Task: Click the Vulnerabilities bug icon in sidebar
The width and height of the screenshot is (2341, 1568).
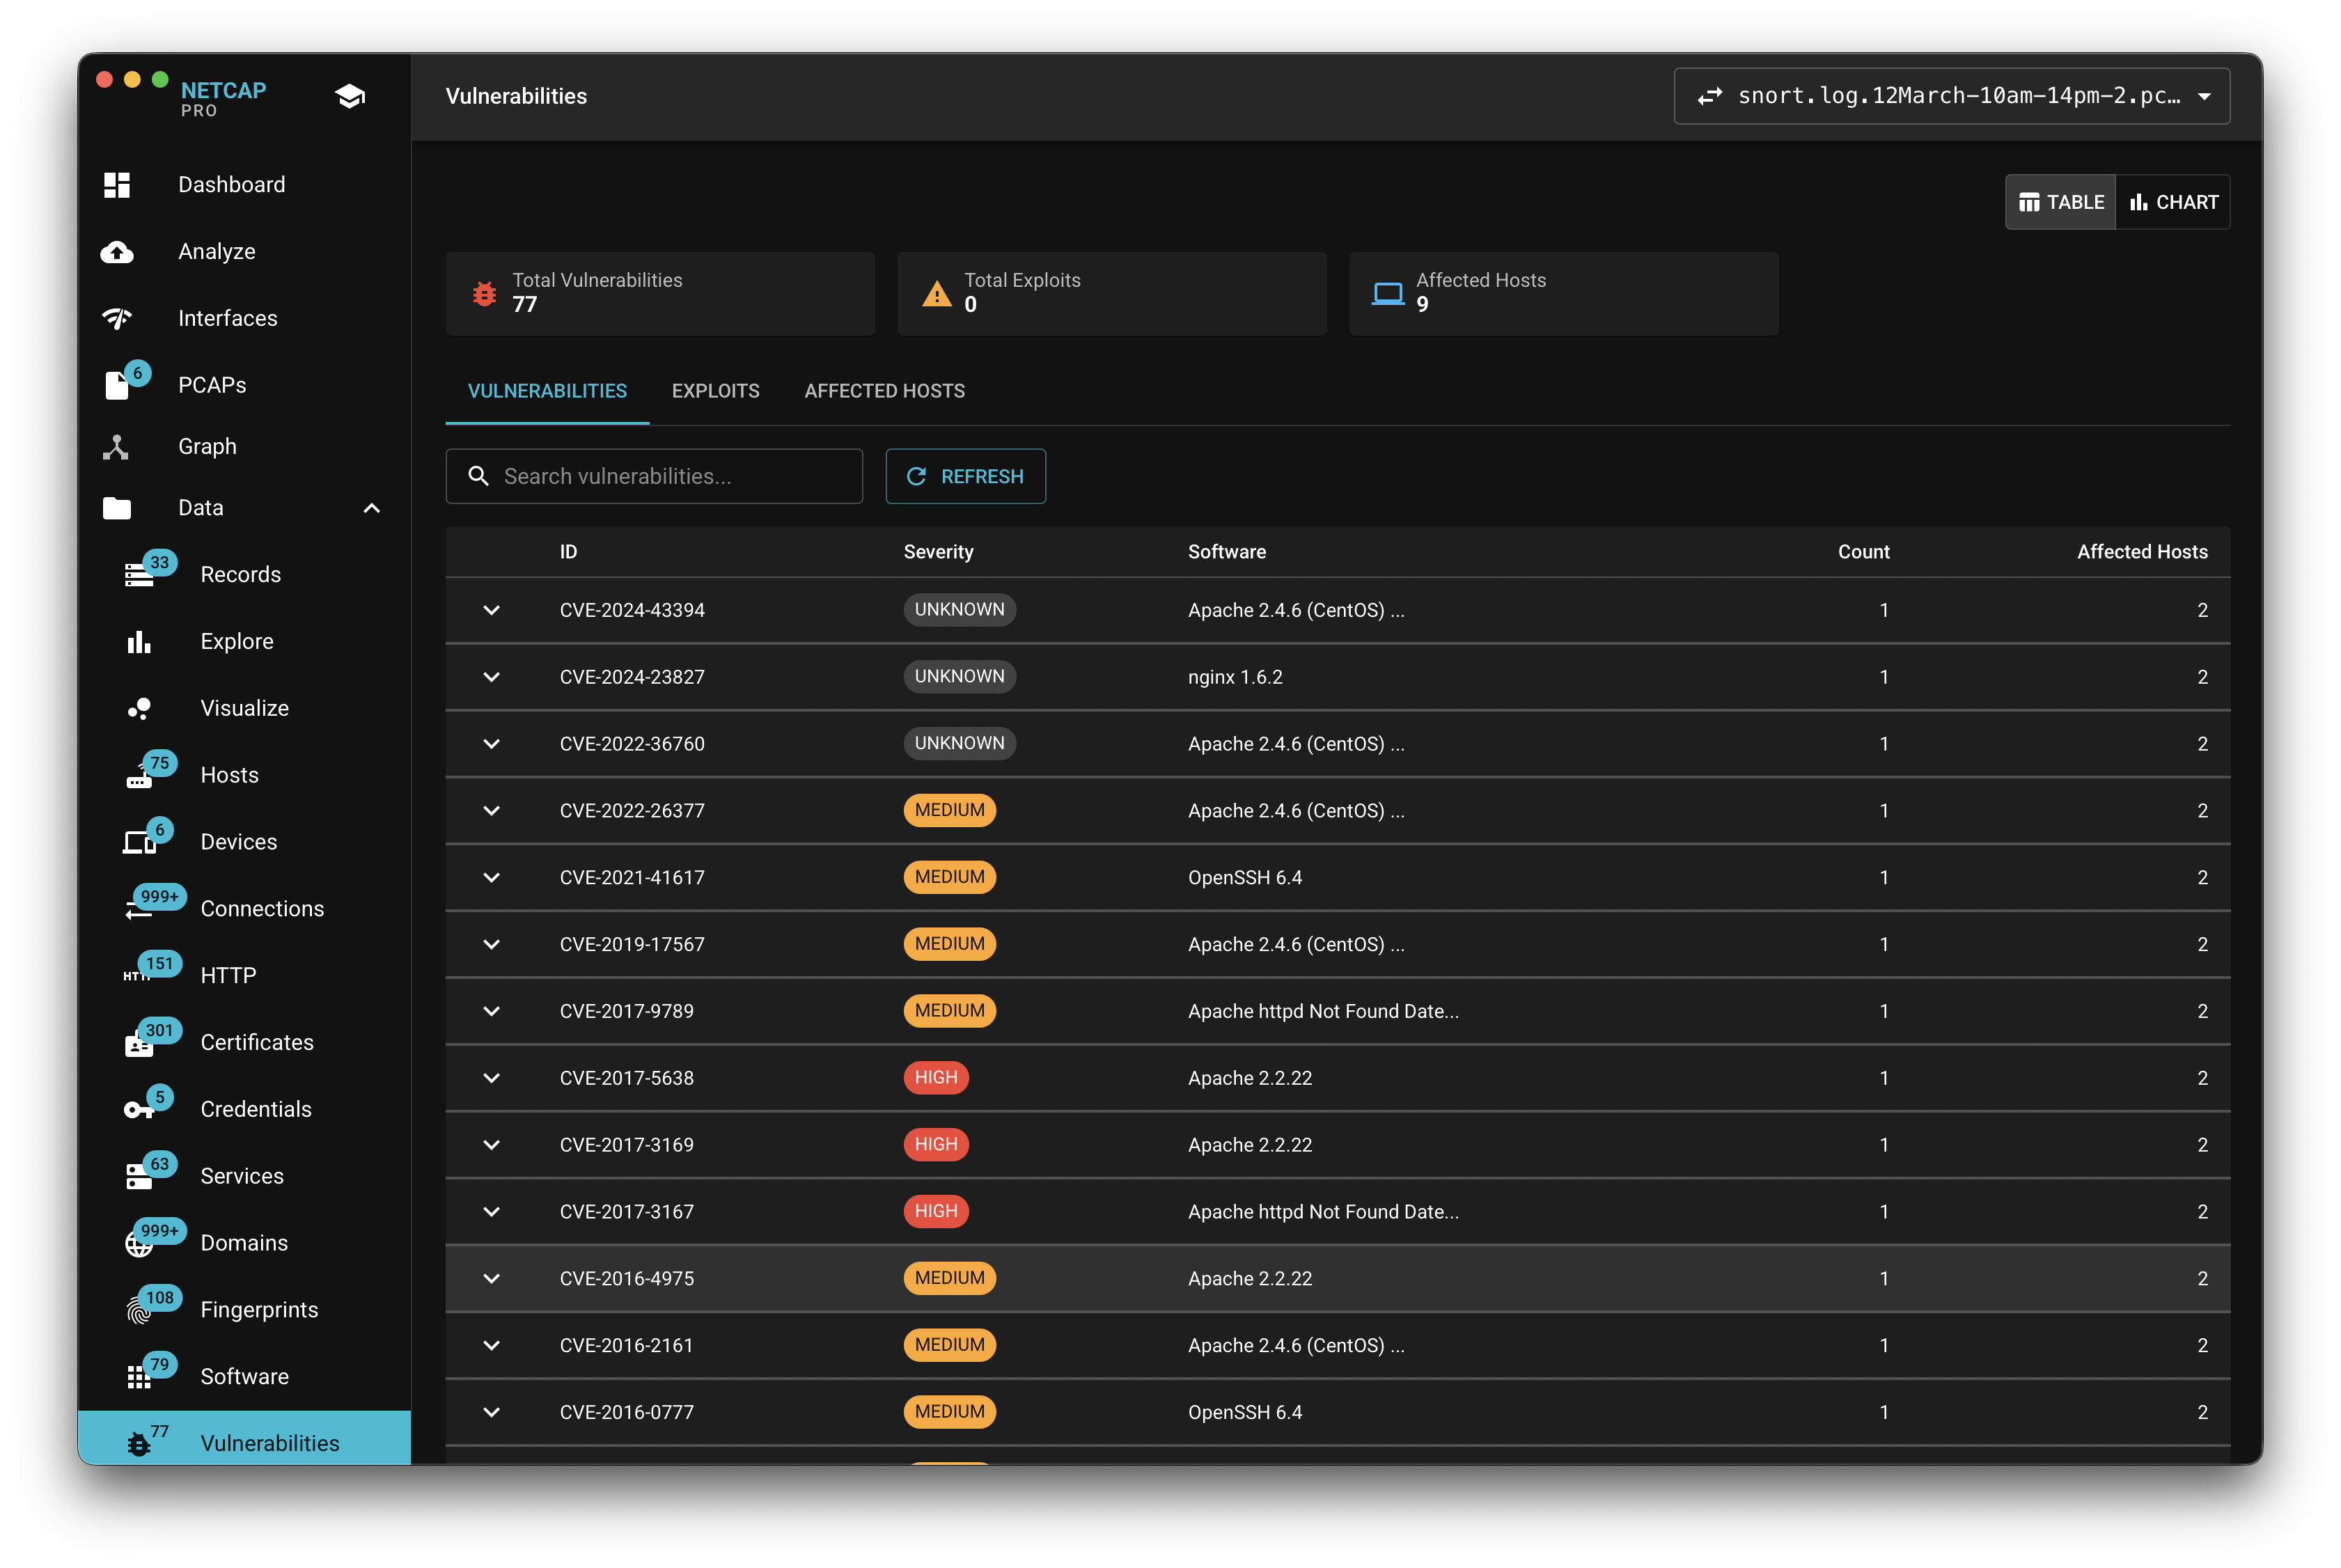Action: point(139,1445)
